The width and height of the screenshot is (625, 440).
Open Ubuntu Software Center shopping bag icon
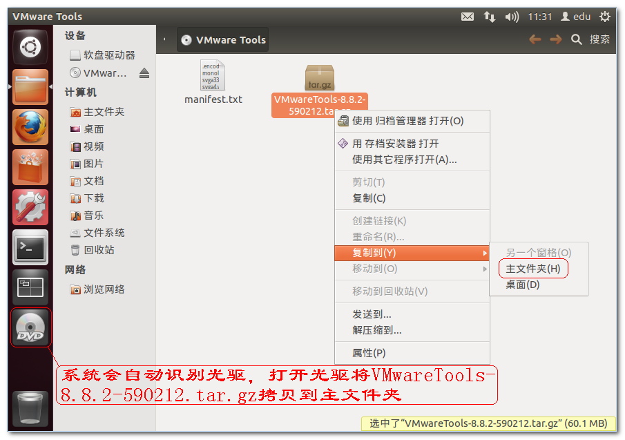pos(30,167)
